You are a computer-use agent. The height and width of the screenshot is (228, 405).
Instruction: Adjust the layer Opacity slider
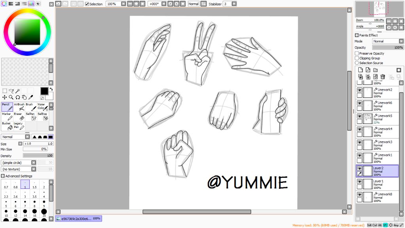pyautogui.click(x=388, y=47)
